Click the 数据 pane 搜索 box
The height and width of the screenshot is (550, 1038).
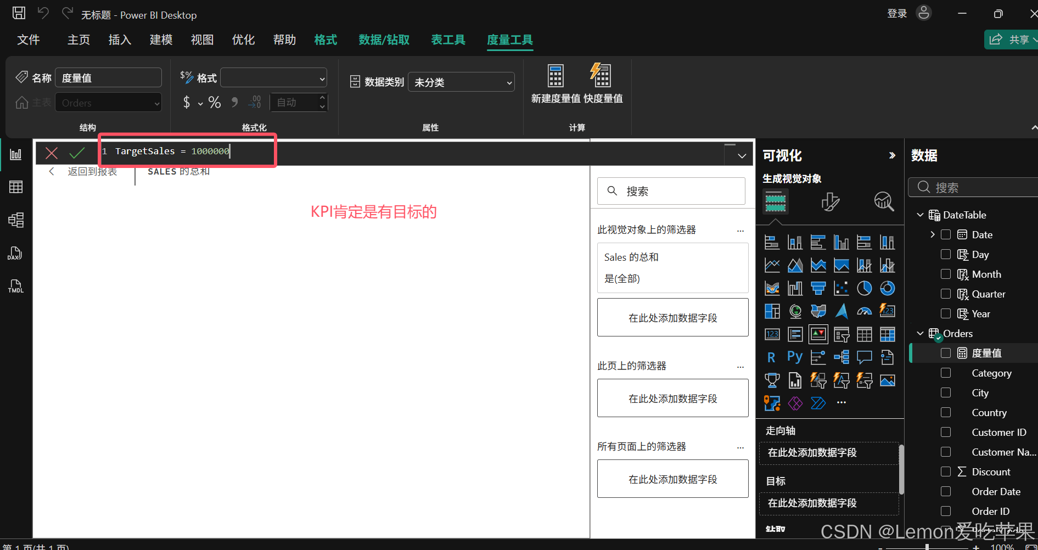pyautogui.click(x=973, y=187)
